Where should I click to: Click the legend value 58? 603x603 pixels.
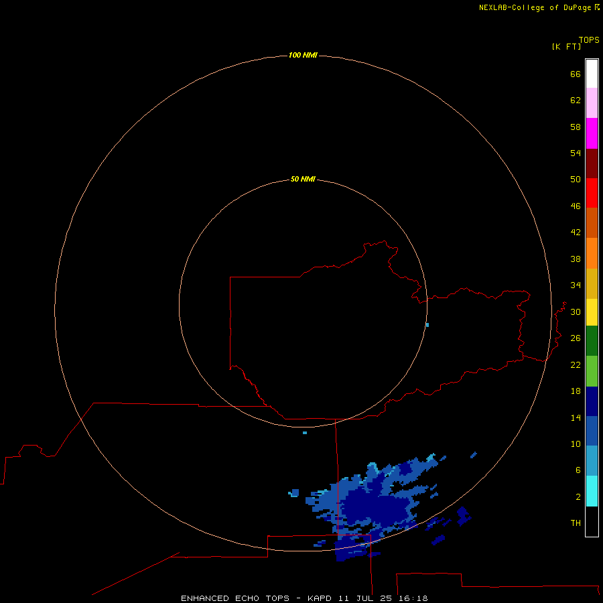pos(576,127)
